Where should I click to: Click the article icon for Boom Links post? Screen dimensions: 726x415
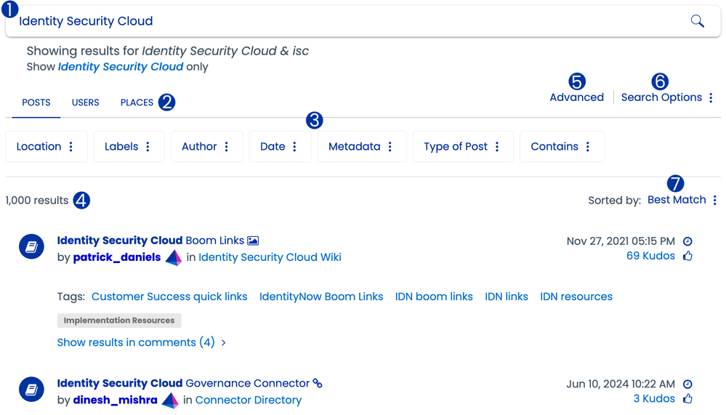(31, 247)
